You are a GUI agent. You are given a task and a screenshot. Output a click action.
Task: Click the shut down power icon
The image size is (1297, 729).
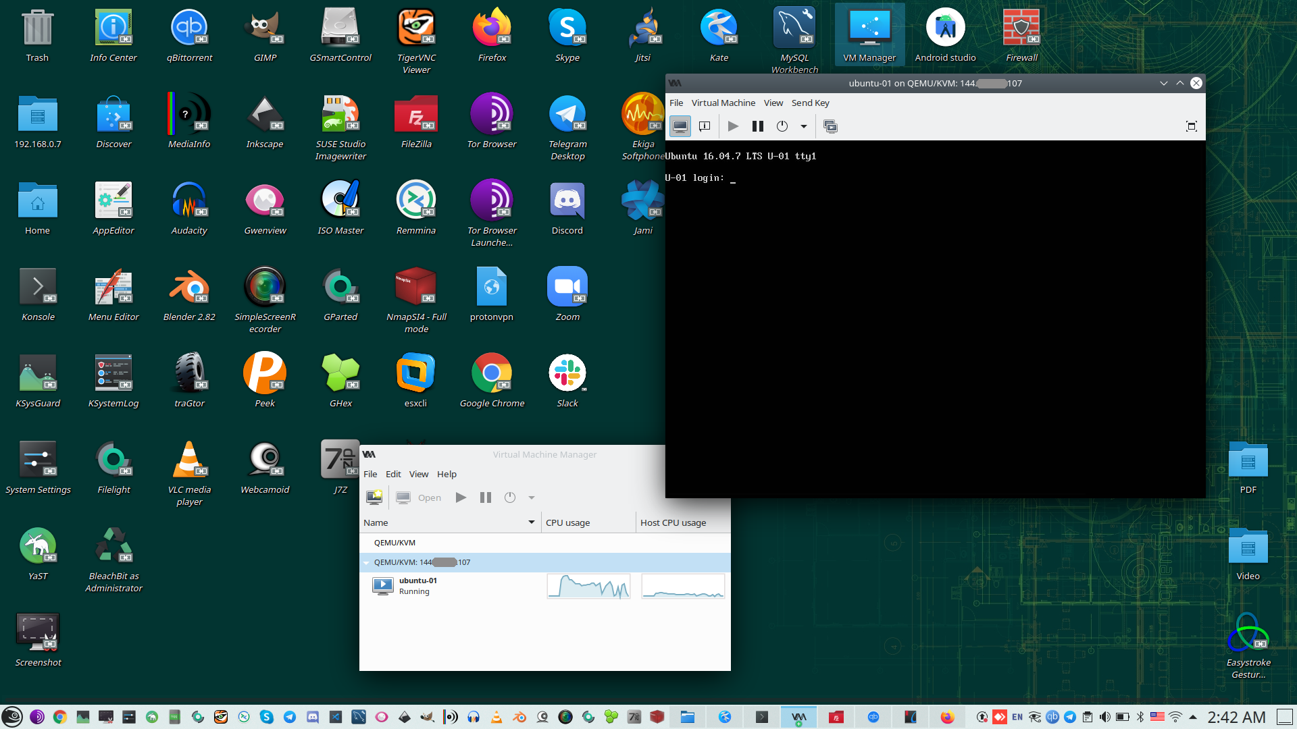pyautogui.click(x=782, y=126)
